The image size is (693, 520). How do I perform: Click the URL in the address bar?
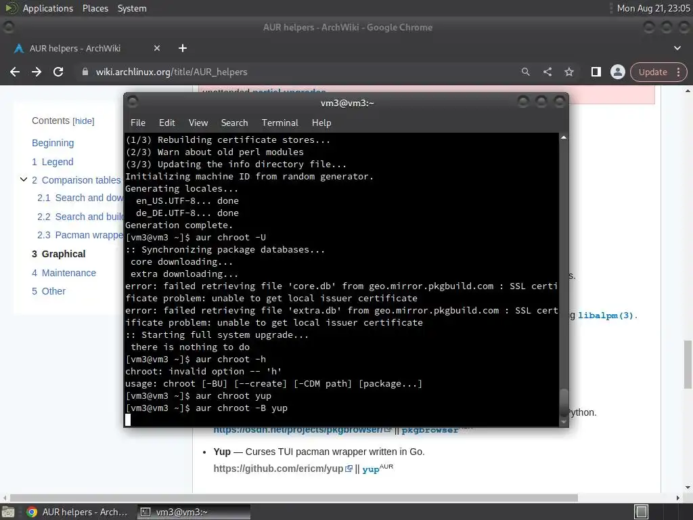(x=171, y=72)
